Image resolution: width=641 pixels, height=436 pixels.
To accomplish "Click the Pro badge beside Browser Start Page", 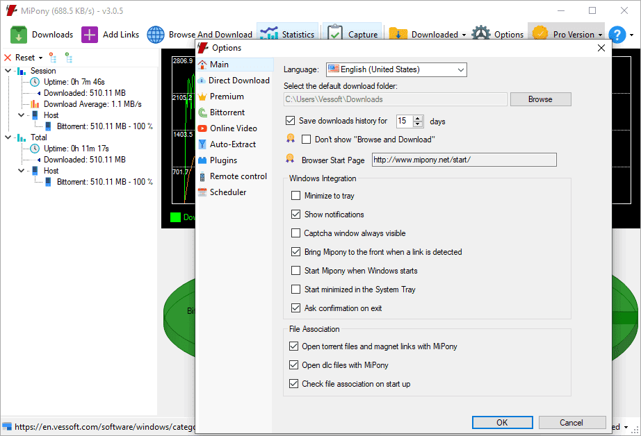I will pyautogui.click(x=290, y=159).
